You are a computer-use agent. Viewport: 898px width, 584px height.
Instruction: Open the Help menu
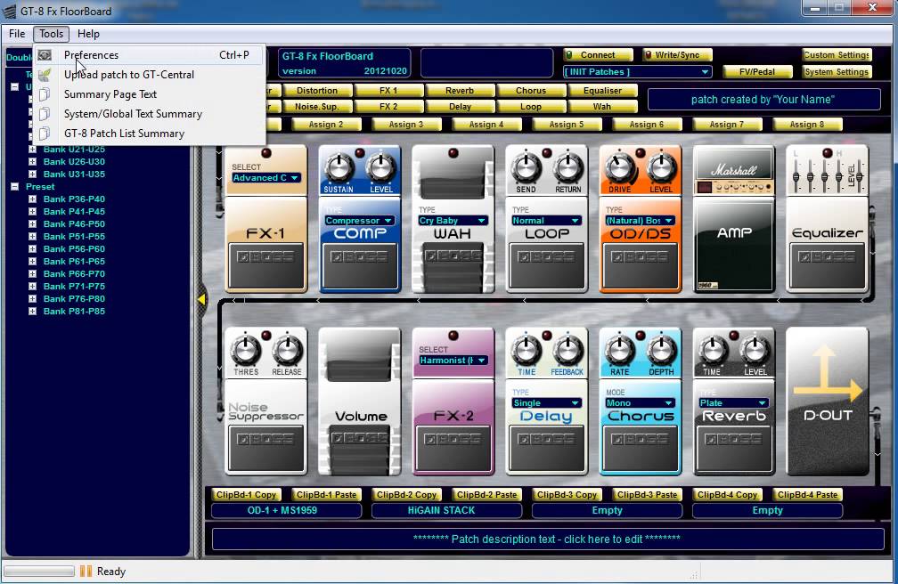[x=88, y=34]
